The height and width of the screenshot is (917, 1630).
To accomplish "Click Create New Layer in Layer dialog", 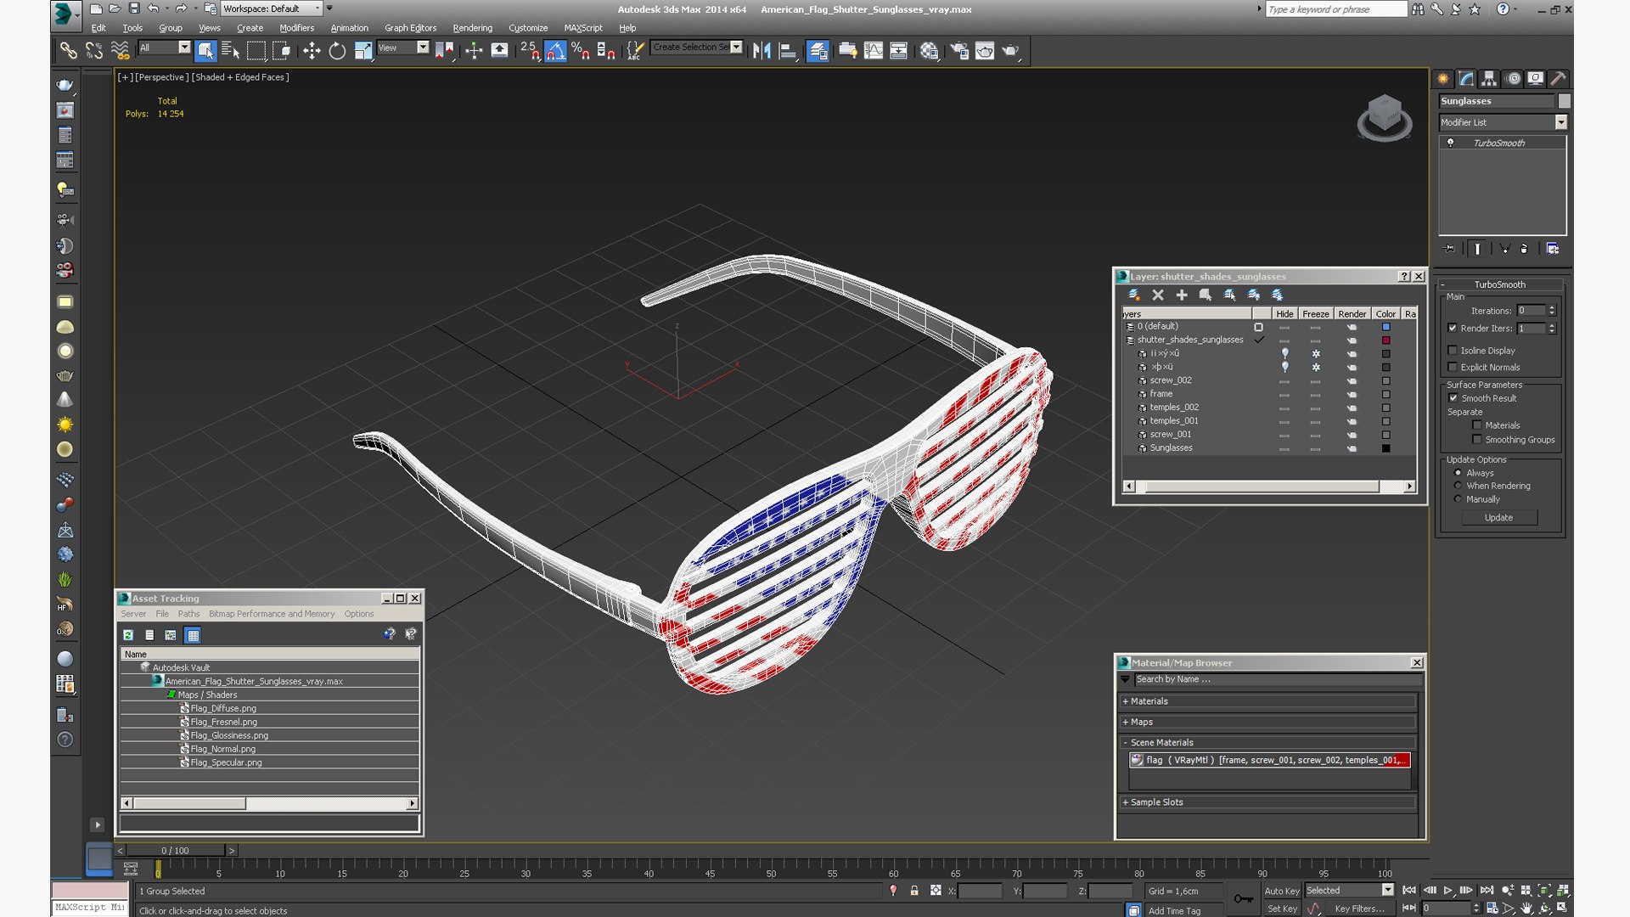I will [1134, 295].
